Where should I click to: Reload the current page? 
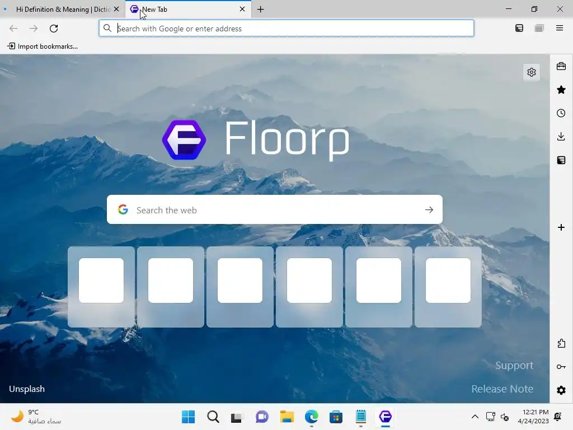coord(54,29)
